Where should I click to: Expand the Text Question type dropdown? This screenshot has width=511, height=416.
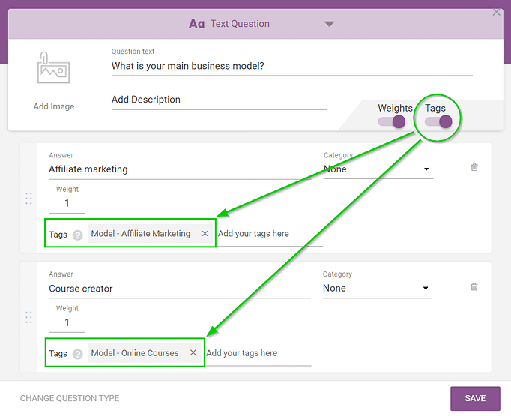click(x=329, y=24)
